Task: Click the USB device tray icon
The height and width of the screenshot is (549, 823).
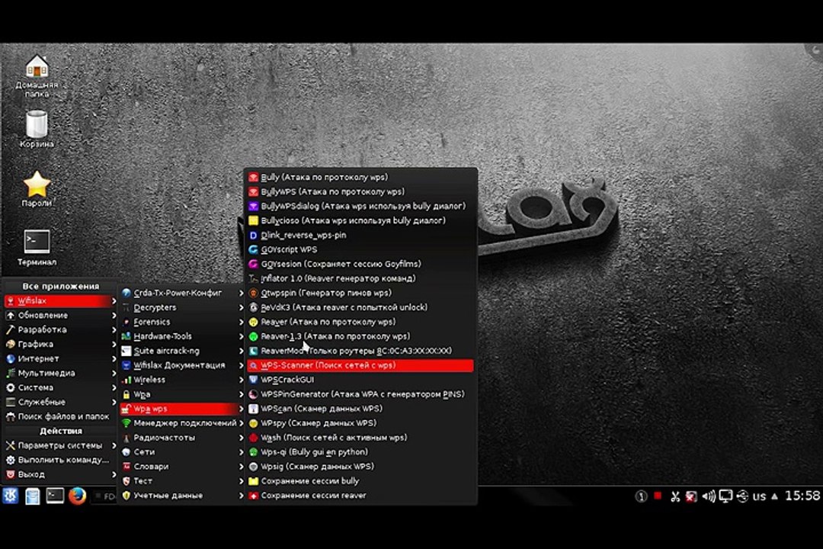Action: [742, 496]
